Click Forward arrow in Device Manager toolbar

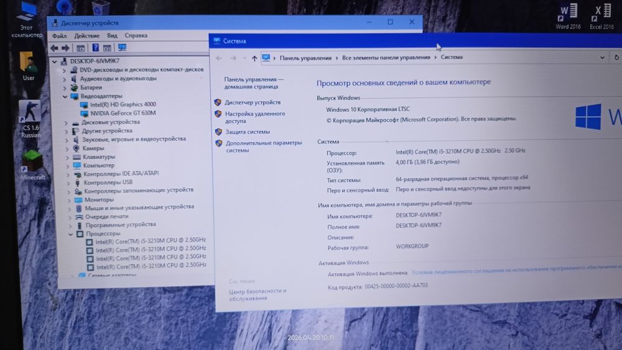[65, 48]
